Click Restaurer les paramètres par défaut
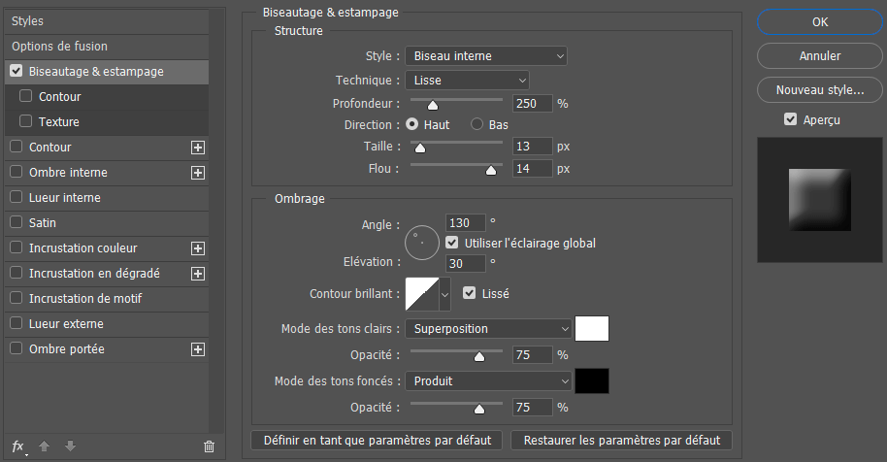This screenshot has width=887, height=462. point(621,441)
